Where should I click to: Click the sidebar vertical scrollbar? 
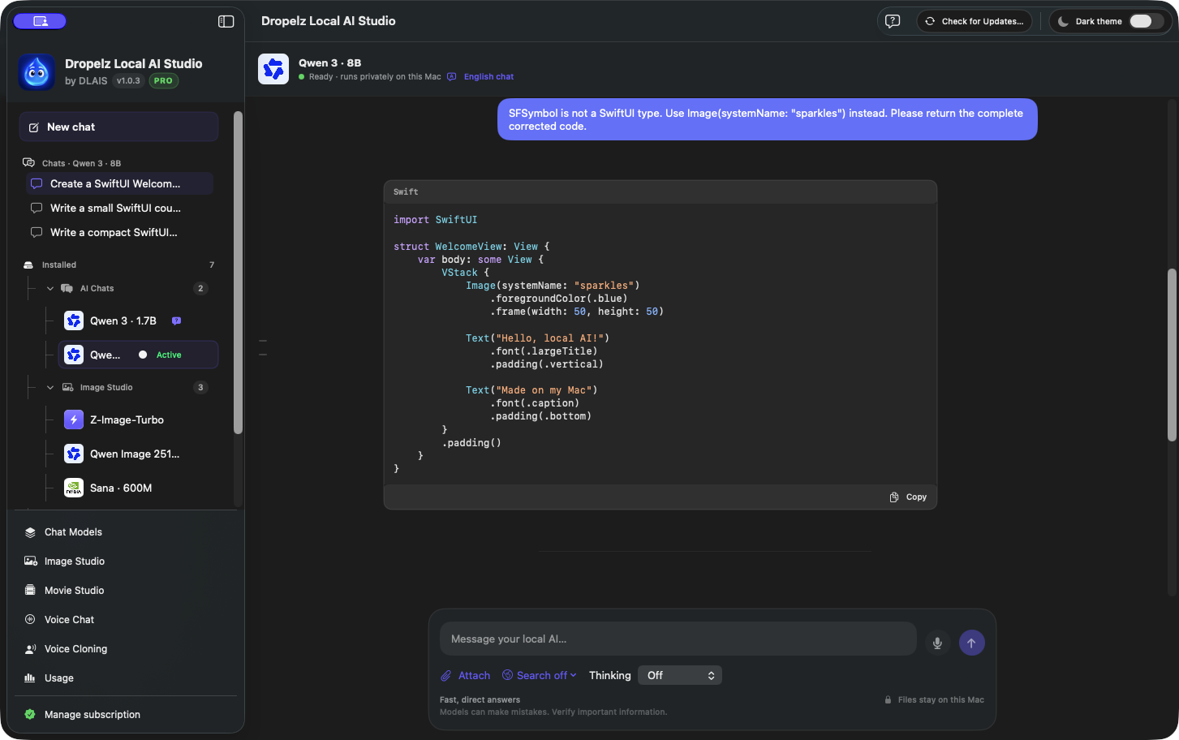[238, 273]
